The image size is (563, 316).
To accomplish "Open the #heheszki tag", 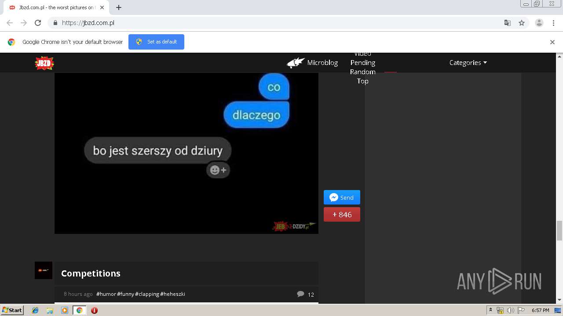I will [x=172, y=294].
